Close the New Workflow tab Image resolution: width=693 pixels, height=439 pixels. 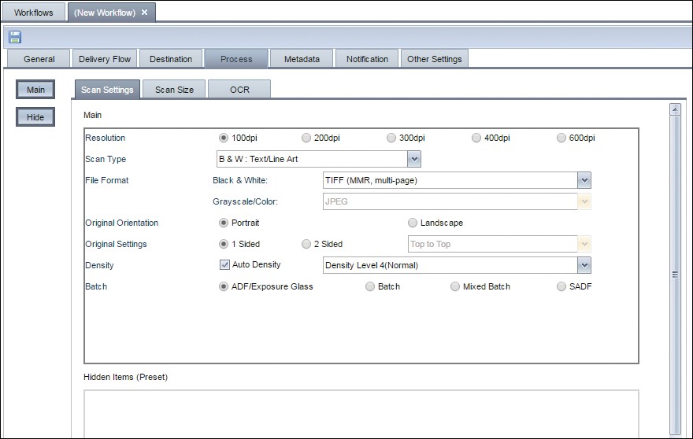tap(144, 13)
